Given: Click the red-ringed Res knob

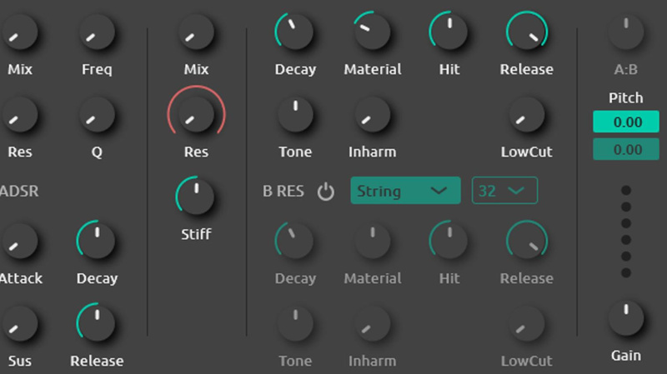Looking at the screenshot, I should coord(196,114).
